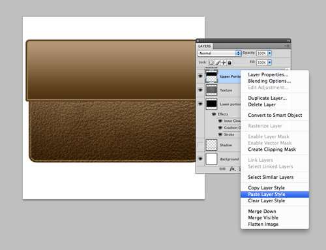
Task: Open the Opacity slider arrow
Action: coord(269,54)
